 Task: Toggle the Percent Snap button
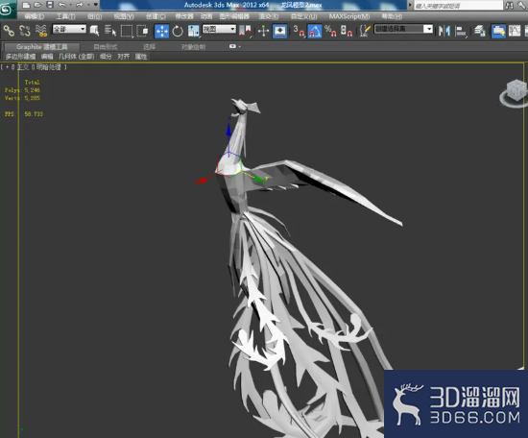click(330, 31)
